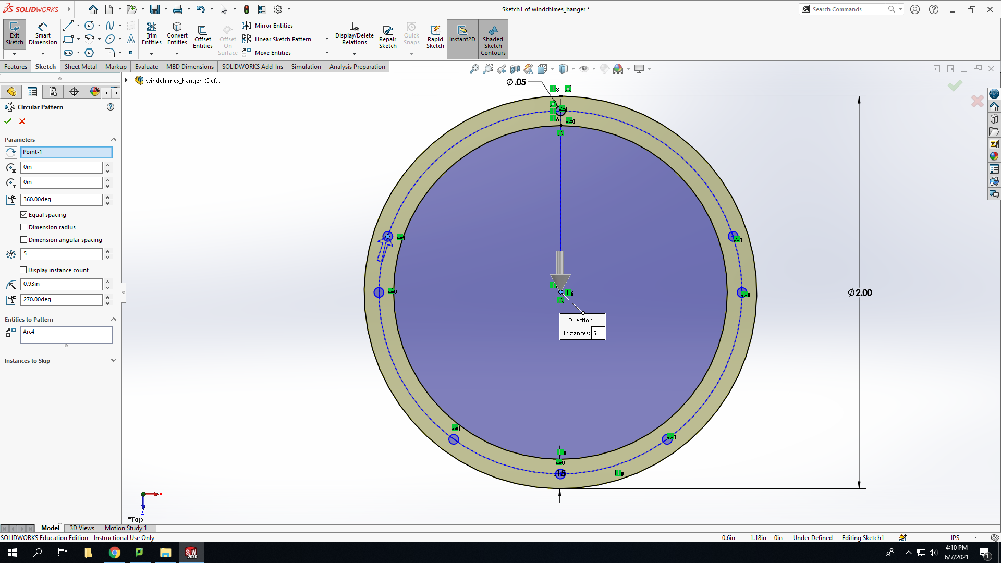
Task: Open Move Entities dropdown arrow
Action: [x=327, y=53]
